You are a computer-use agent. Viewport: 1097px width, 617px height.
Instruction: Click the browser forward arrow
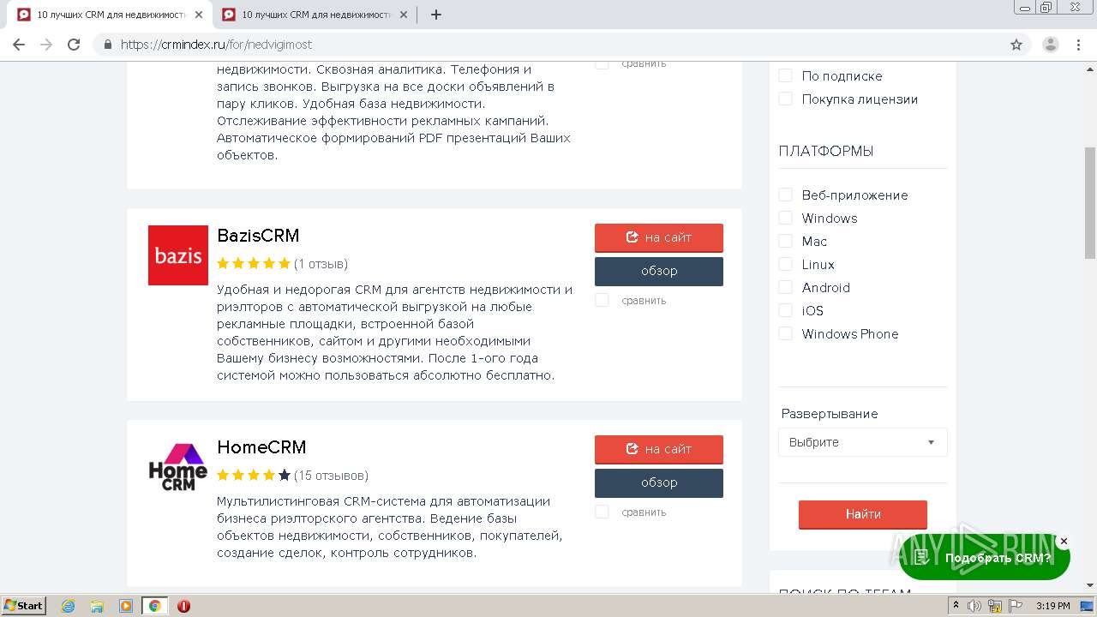click(46, 45)
